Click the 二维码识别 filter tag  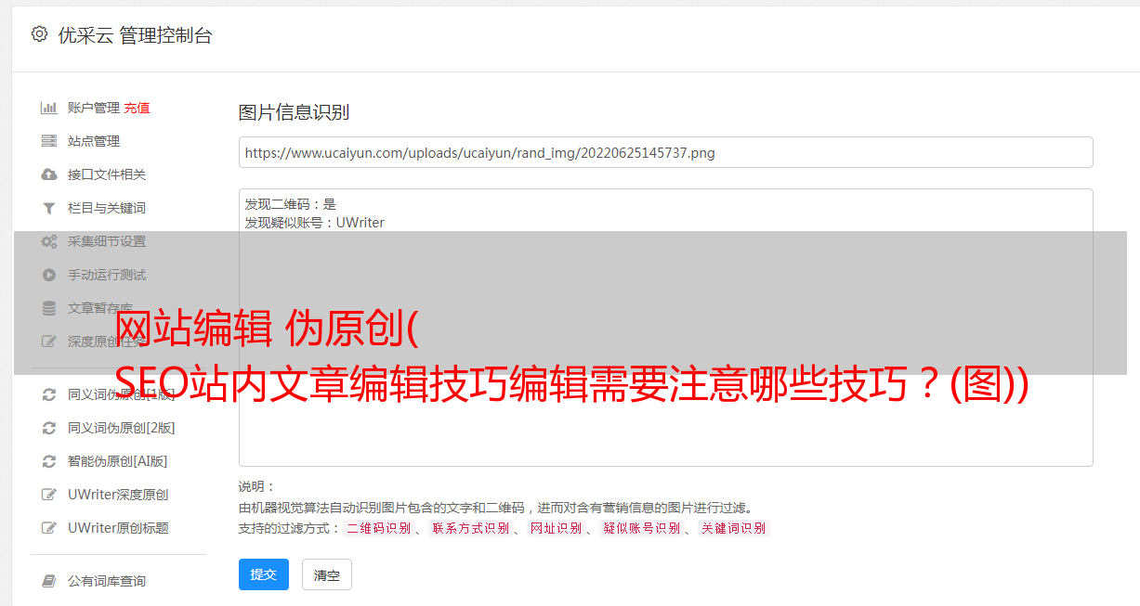pos(378,528)
